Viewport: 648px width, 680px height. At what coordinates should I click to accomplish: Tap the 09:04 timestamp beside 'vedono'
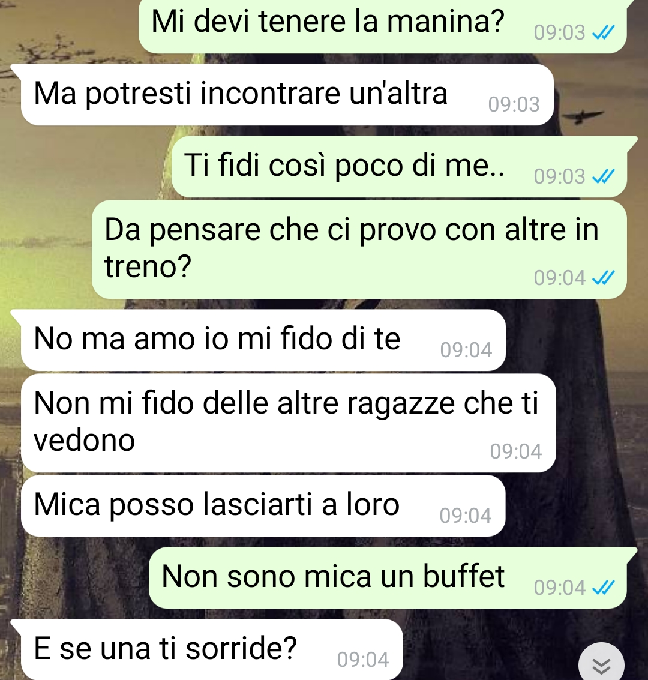(x=516, y=451)
